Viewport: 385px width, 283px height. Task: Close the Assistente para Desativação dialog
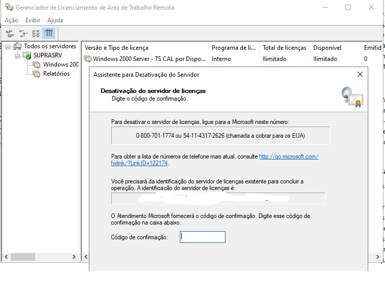[360, 74]
